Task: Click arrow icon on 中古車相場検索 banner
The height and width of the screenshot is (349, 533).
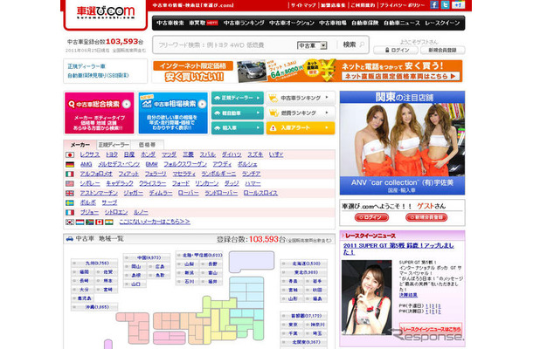Action: click(x=202, y=104)
